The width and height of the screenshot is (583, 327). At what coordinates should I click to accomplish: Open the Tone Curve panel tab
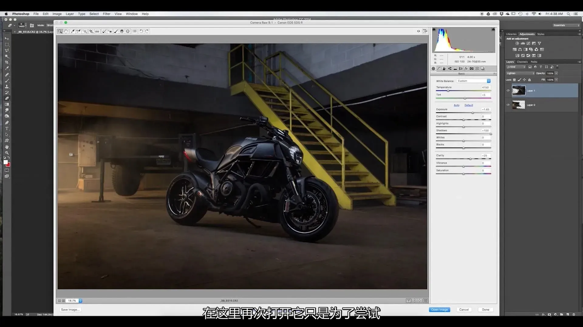(439, 69)
